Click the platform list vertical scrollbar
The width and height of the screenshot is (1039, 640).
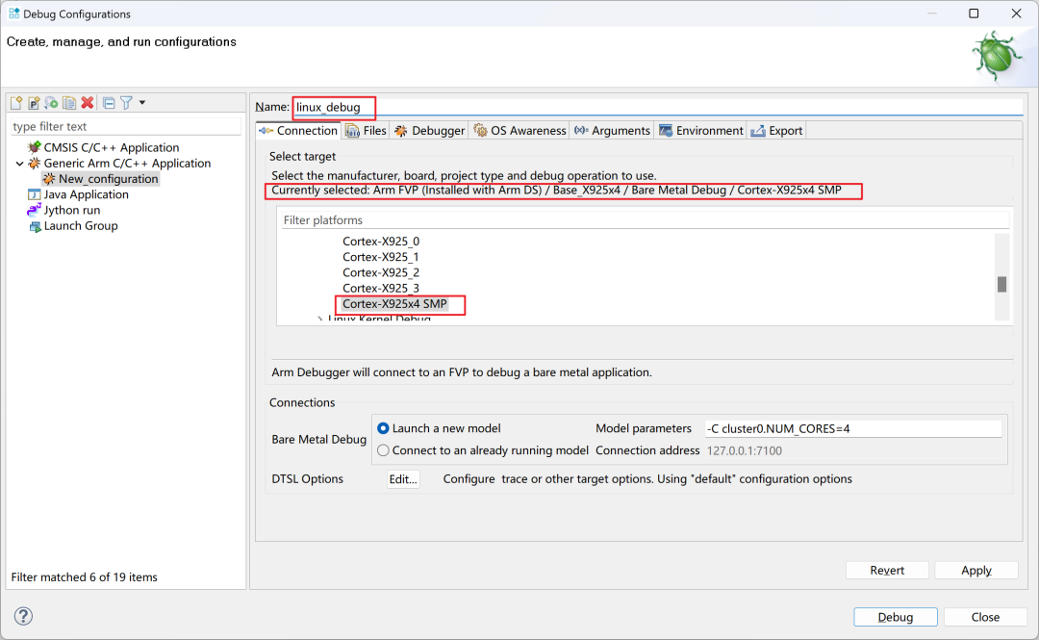pyautogui.click(x=1001, y=284)
